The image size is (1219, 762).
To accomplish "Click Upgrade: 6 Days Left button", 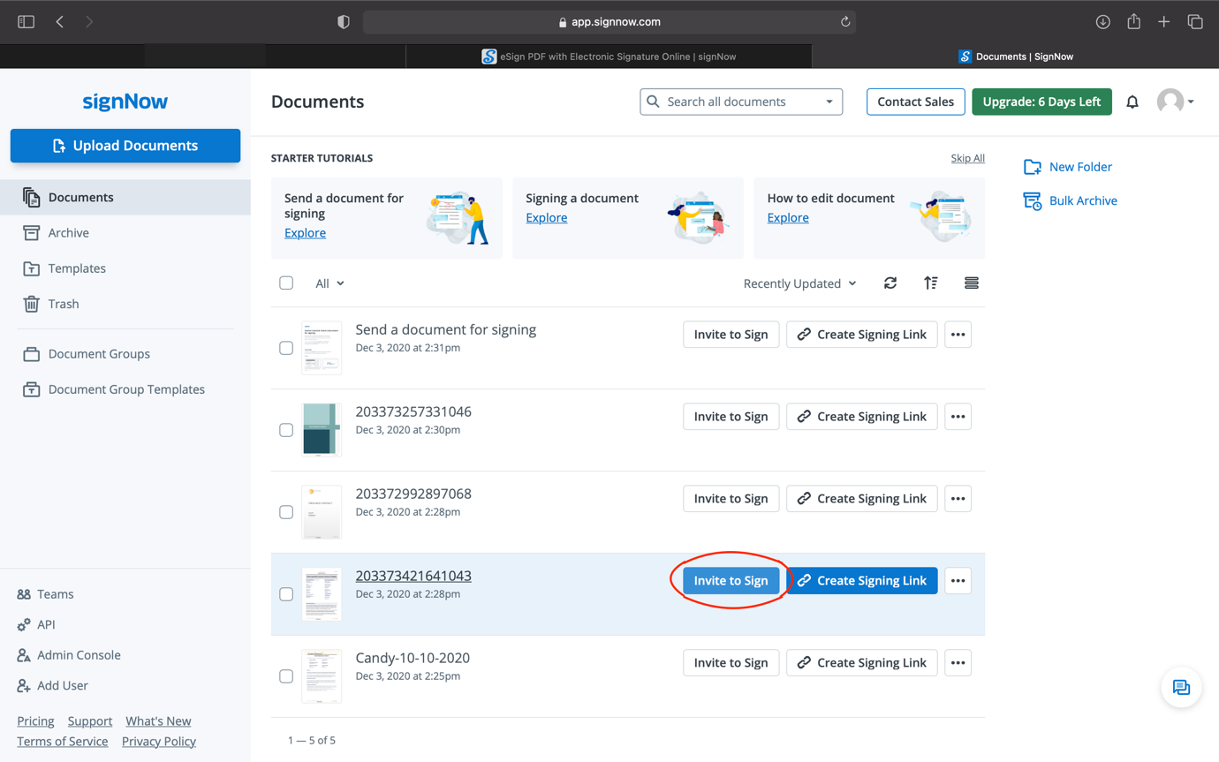I will (x=1041, y=102).
